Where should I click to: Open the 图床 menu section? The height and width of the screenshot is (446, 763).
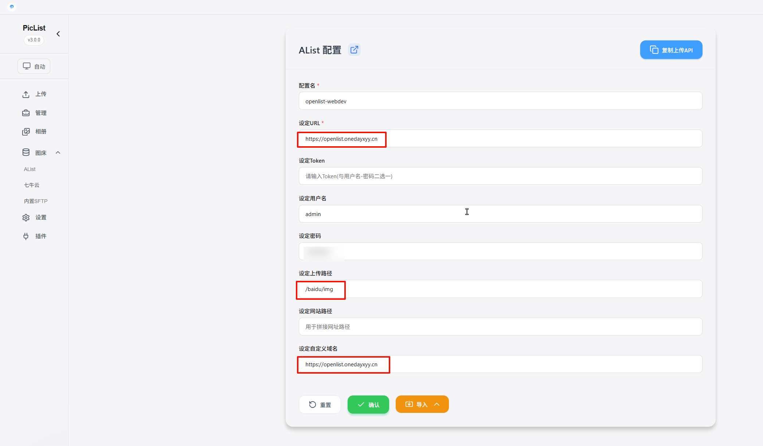40,153
